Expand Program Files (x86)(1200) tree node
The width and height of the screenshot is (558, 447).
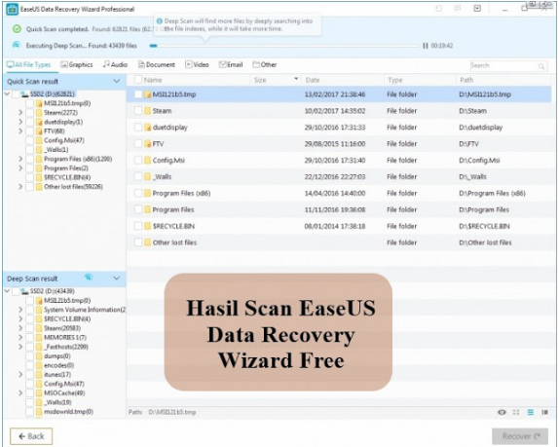pos(20,159)
